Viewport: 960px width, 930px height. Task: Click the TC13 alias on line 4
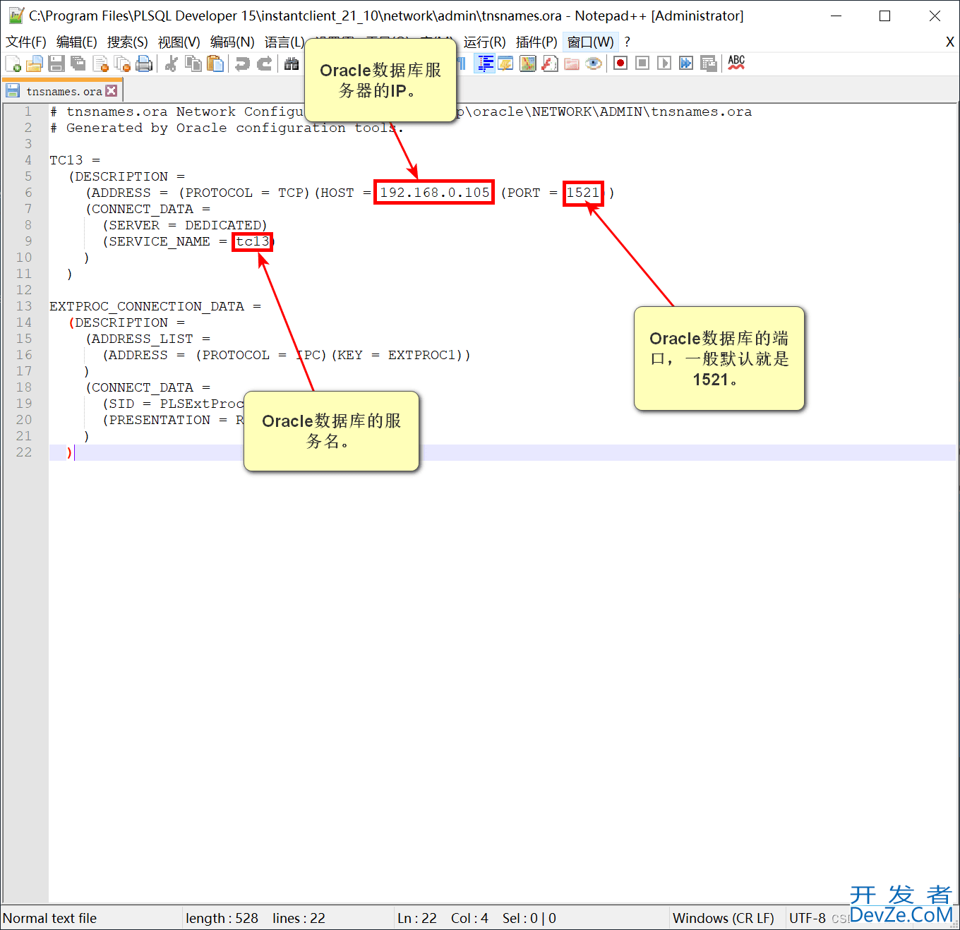(66, 160)
